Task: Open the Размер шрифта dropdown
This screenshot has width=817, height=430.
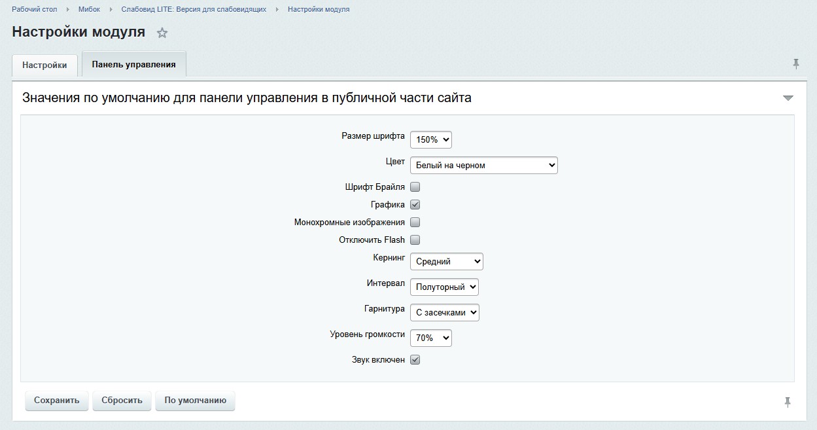Action: (x=430, y=139)
